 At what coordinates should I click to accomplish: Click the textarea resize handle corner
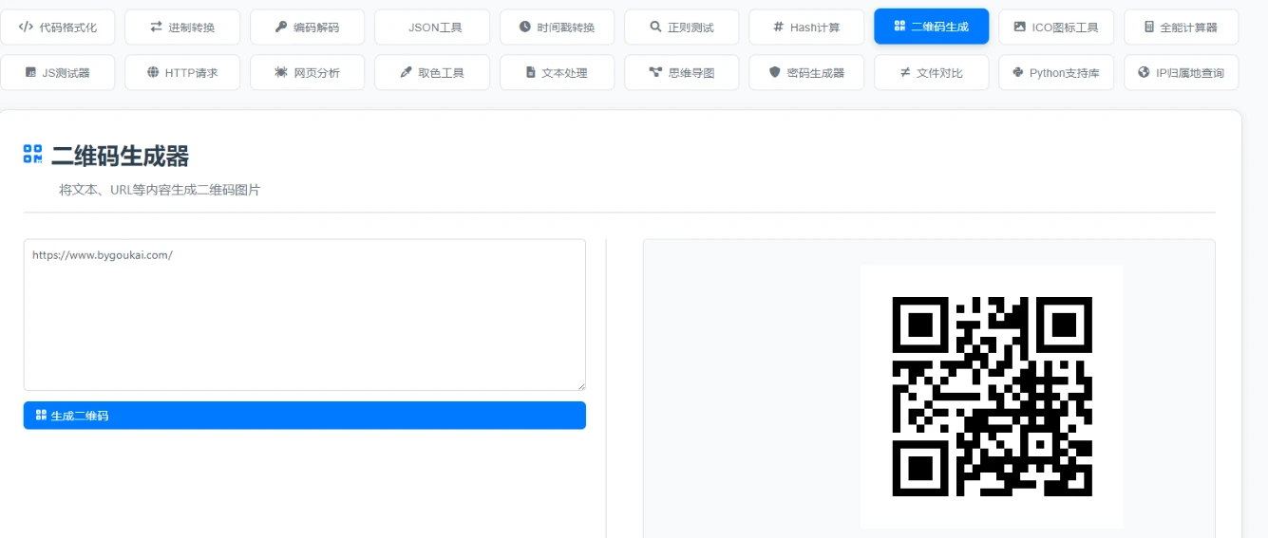point(580,385)
